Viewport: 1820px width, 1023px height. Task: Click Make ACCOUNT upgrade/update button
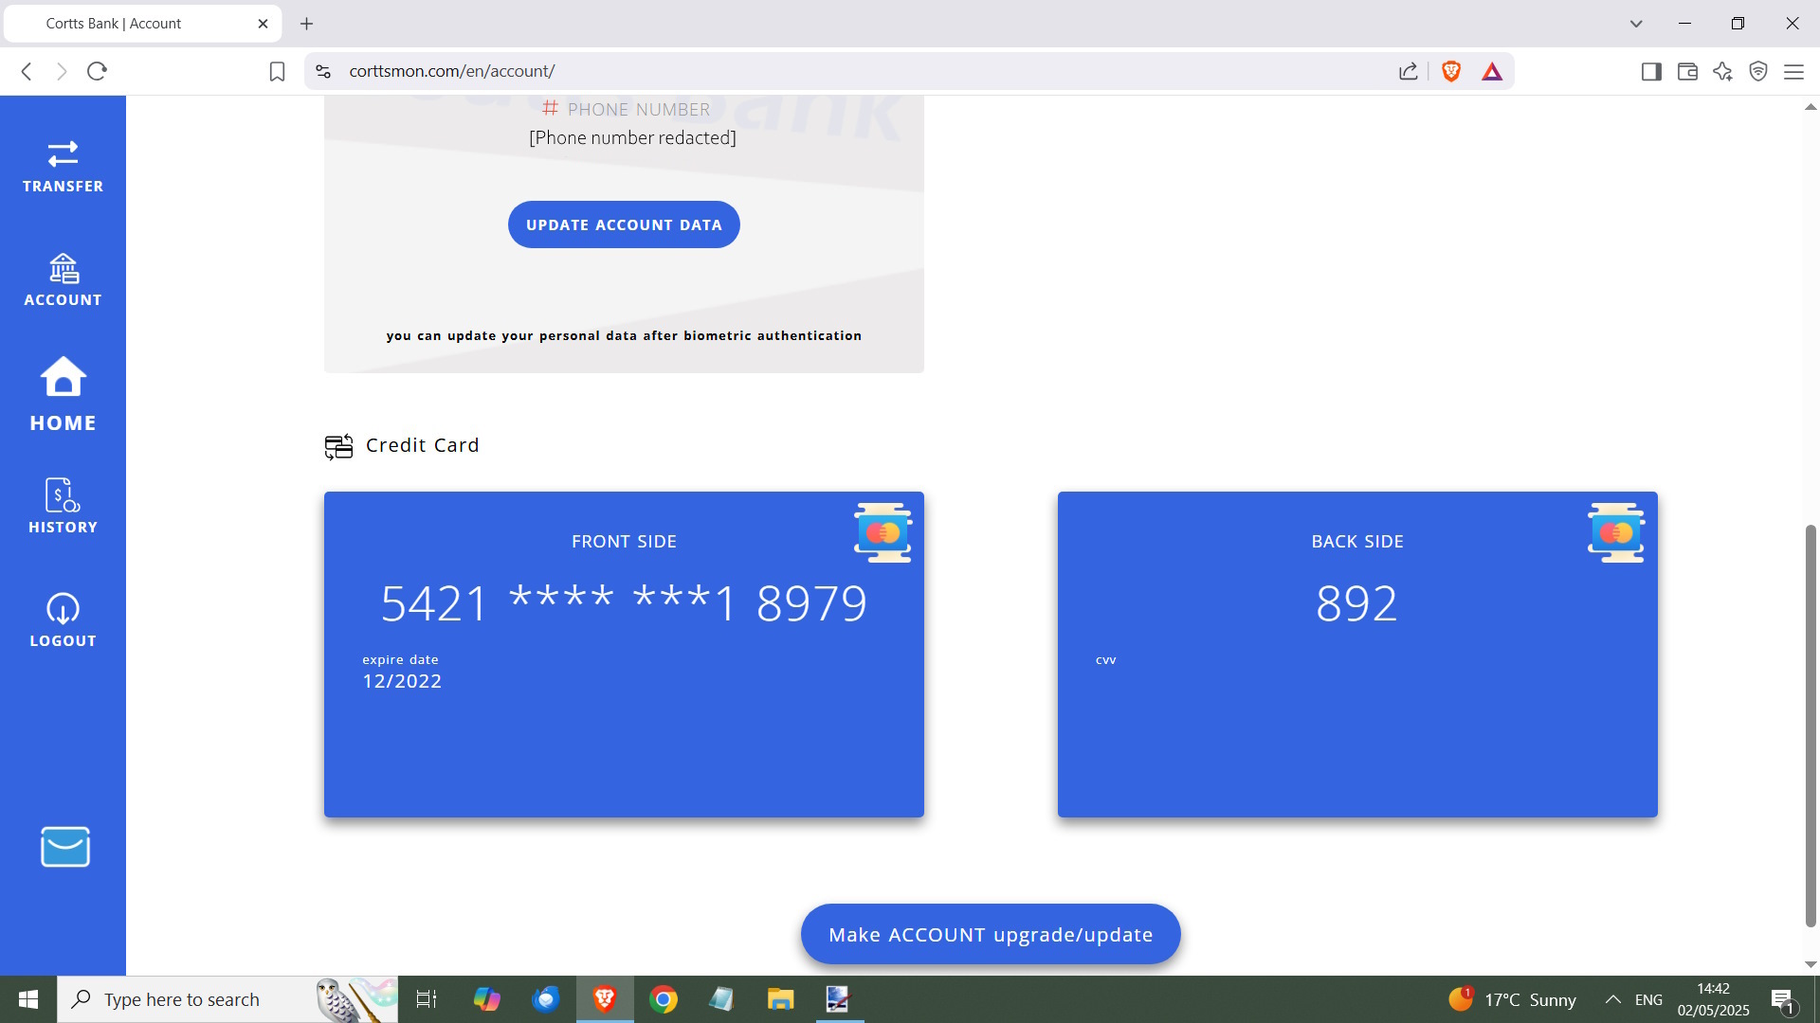click(x=991, y=934)
